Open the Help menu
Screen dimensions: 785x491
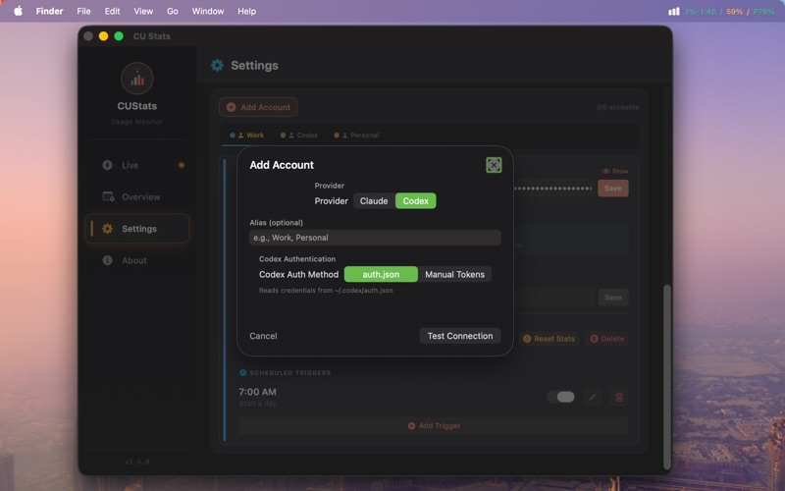[x=247, y=11]
